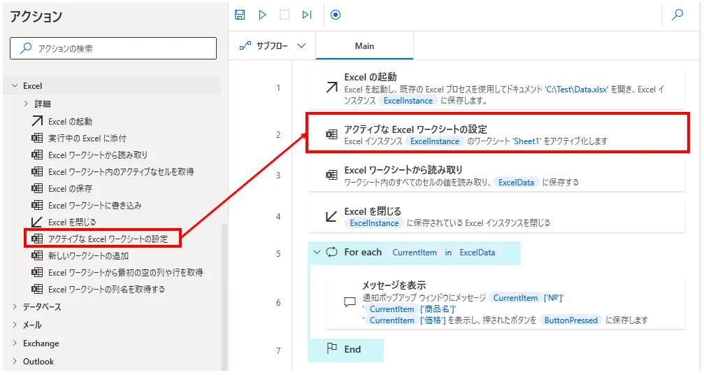Screen dimensions: 704x375
Task: Click the Excel を閉じる icon in flow step 4
Action: coord(332,216)
